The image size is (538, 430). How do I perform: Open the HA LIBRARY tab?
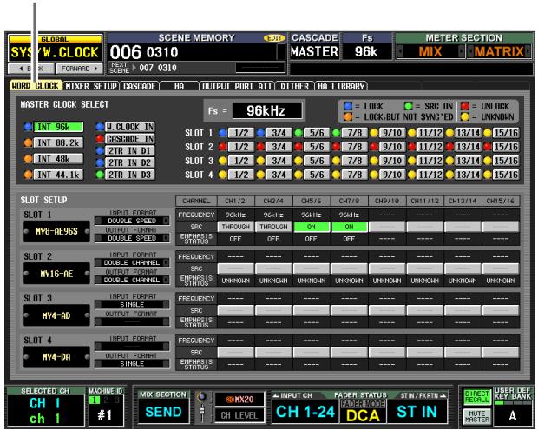click(x=341, y=86)
